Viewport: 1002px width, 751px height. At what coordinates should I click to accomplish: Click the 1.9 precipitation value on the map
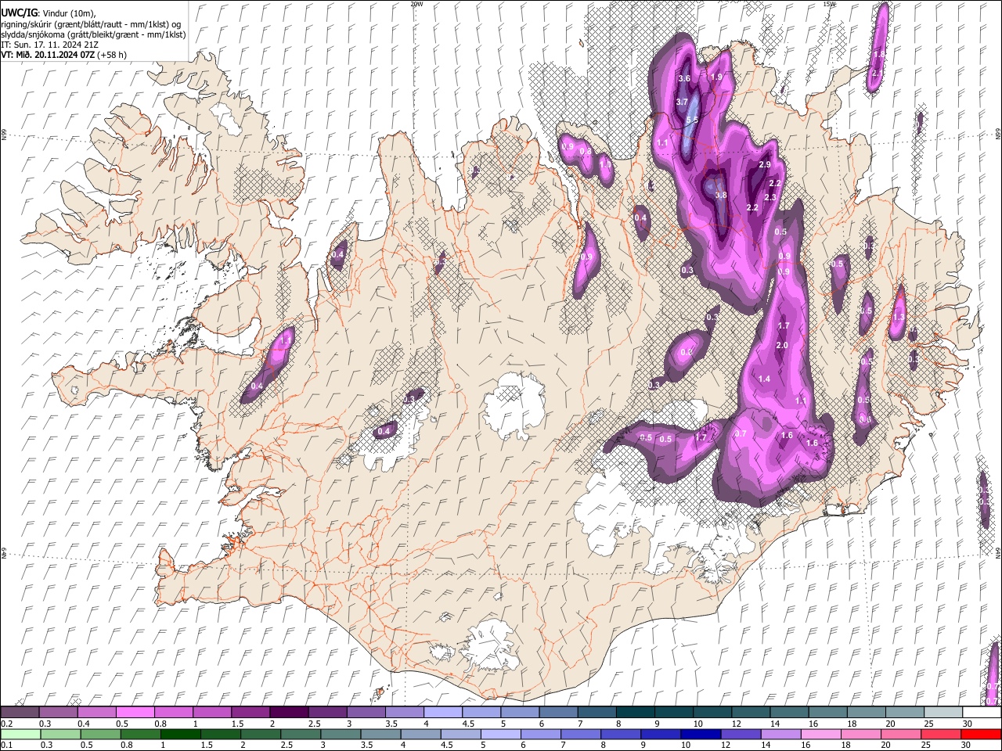(715, 77)
